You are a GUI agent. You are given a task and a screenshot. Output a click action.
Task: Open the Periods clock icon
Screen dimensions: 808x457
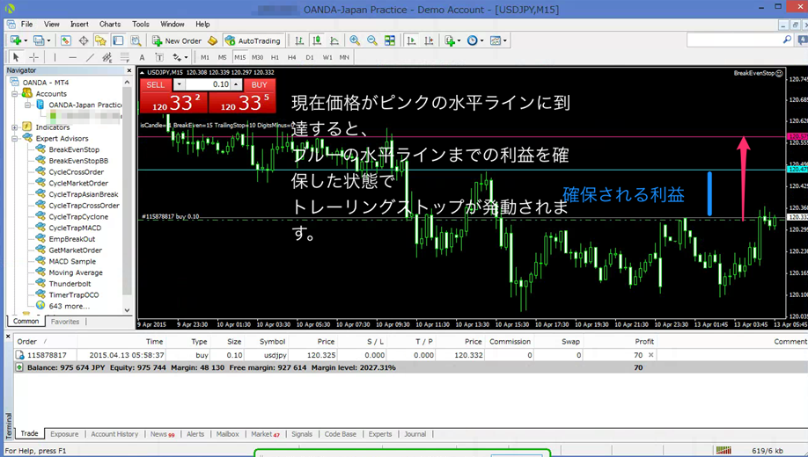coord(473,40)
